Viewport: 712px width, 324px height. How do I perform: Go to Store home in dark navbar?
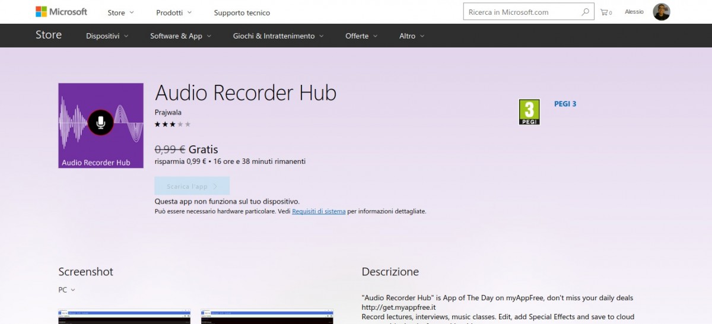pos(49,35)
